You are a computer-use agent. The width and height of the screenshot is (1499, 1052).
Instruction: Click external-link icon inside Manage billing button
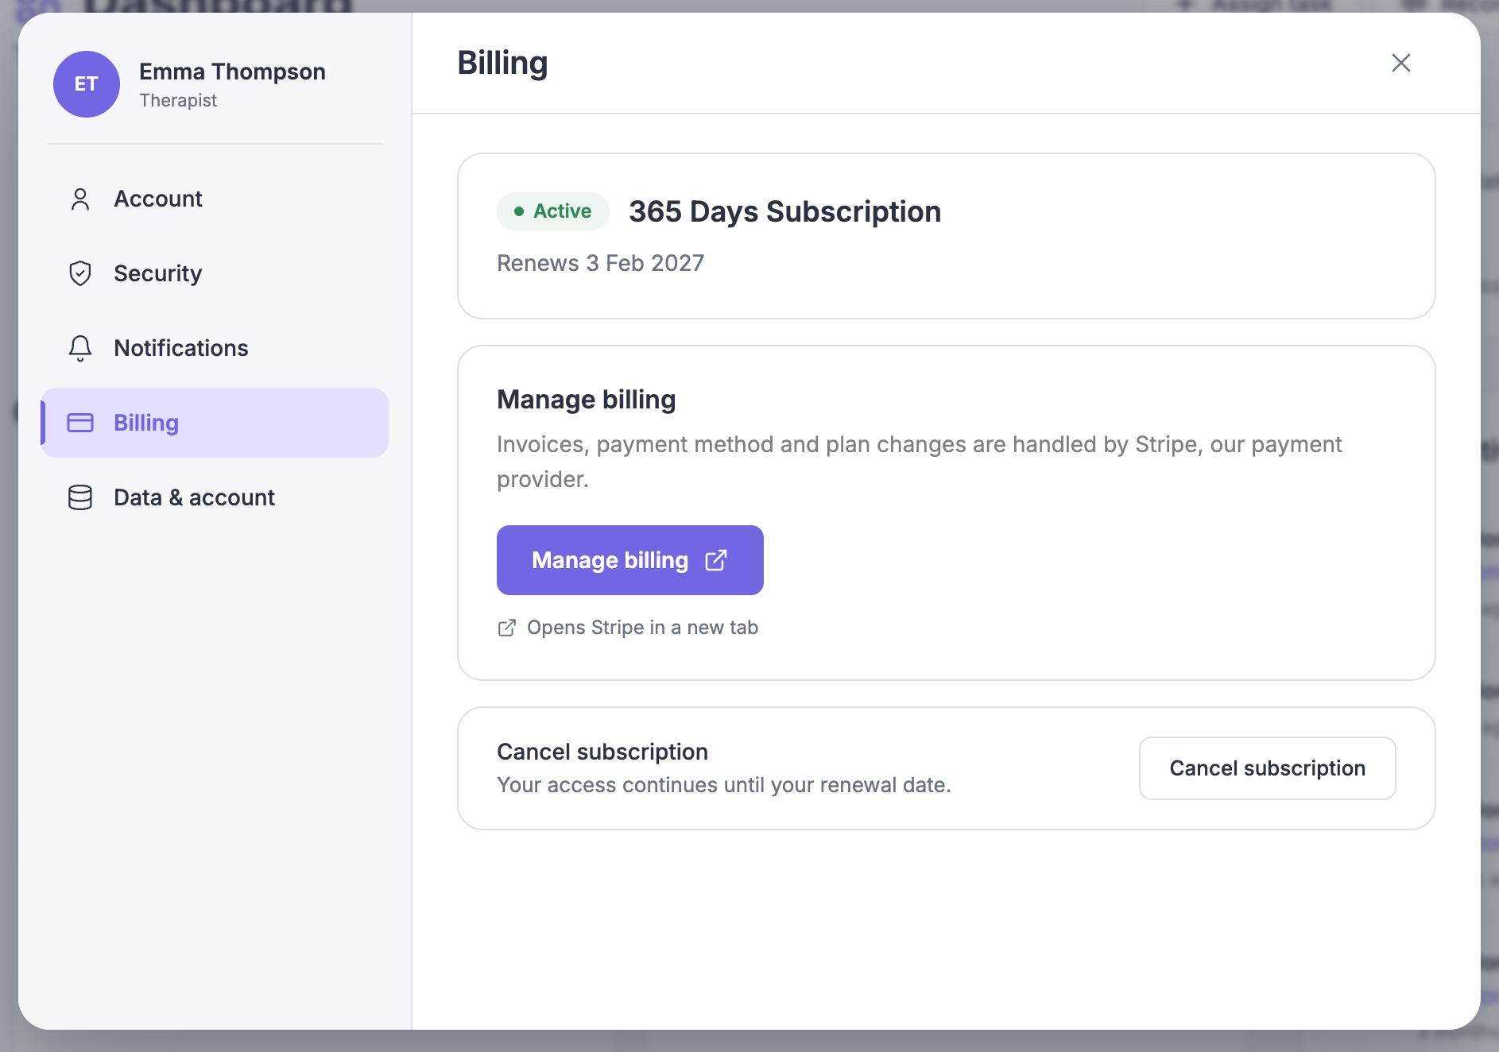point(716,560)
